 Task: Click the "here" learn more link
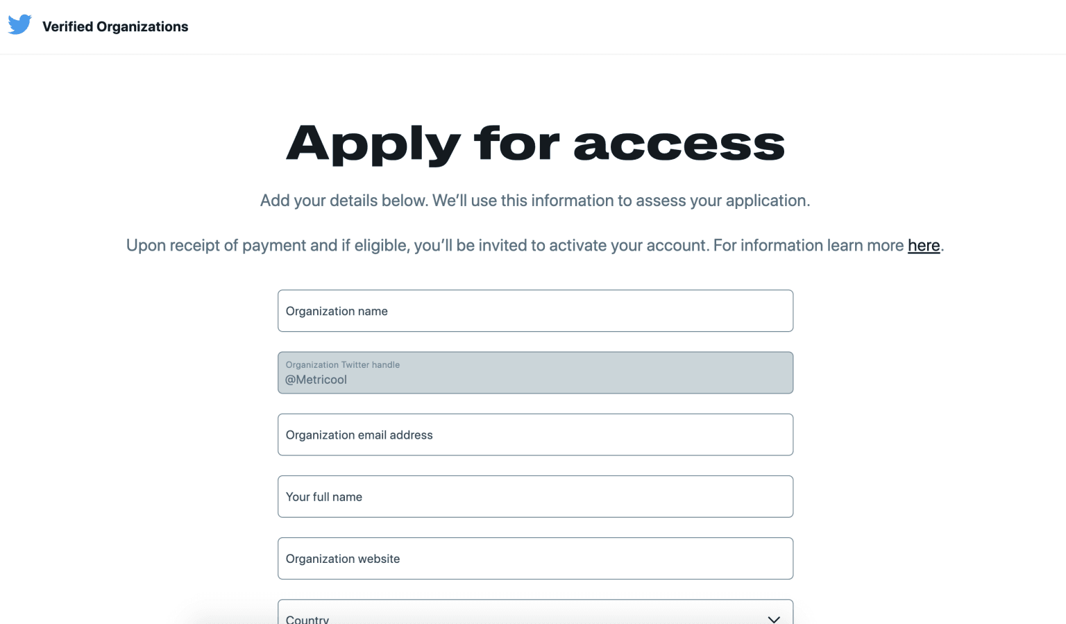923,246
